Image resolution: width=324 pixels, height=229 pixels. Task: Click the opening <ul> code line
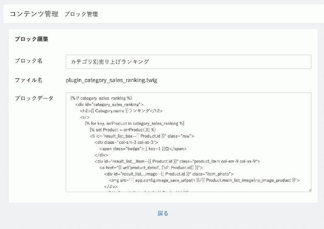pyautogui.click(x=85, y=117)
